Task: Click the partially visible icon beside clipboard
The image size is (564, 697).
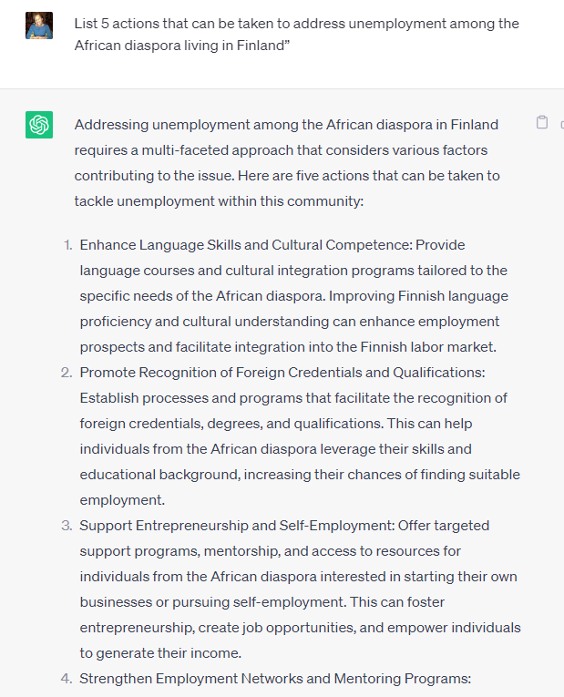Action: pyautogui.click(x=562, y=125)
